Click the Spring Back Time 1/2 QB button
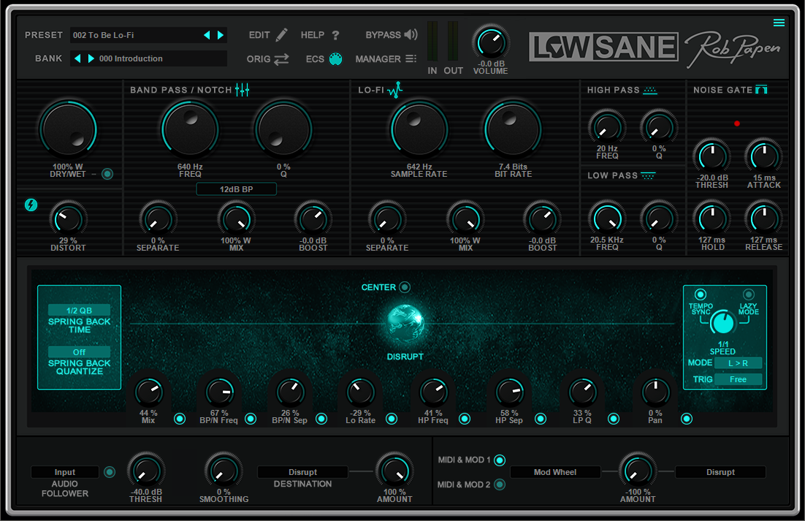805x521 pixels. point(79,310)
